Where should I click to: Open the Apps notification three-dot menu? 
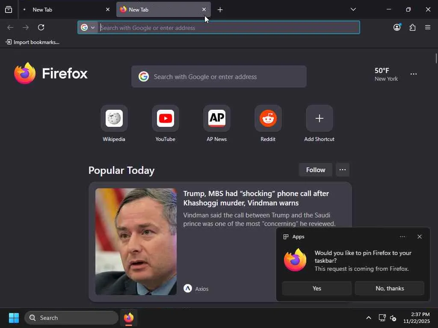point(402,237)
